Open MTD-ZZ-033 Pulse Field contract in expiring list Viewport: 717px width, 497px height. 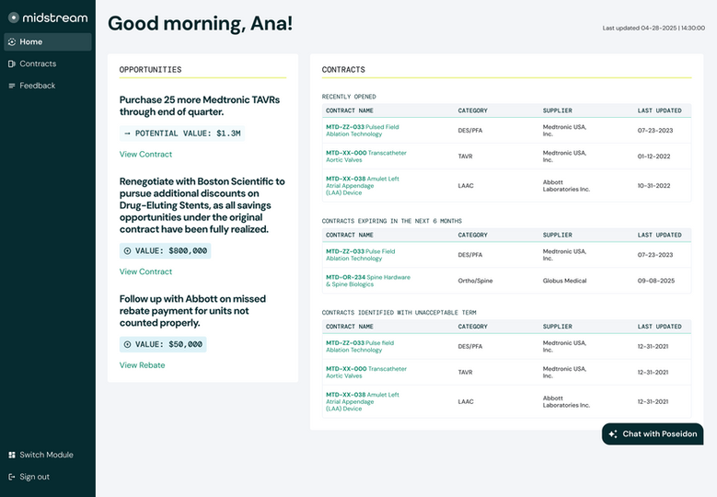click(360, 255)
